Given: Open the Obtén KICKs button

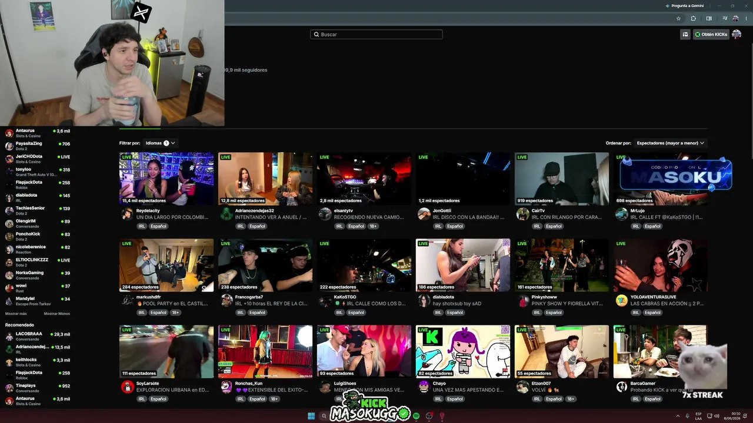Looking at the screenshot, I should 711,34.
